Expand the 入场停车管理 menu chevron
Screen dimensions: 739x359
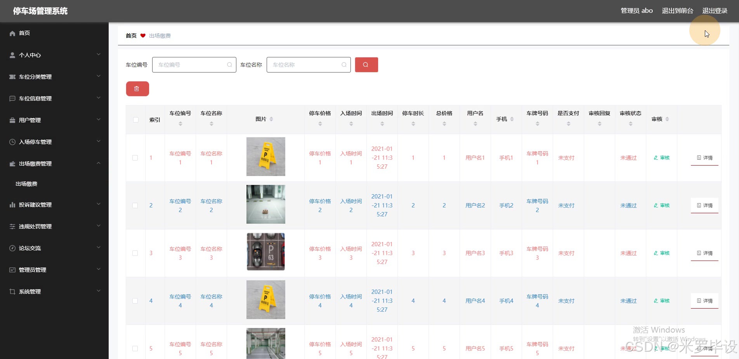pyautogui.click(x=99, y=141)
